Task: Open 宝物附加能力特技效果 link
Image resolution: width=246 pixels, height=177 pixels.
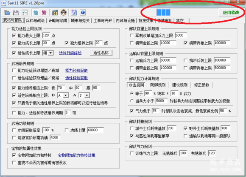Action: point(77,155)
